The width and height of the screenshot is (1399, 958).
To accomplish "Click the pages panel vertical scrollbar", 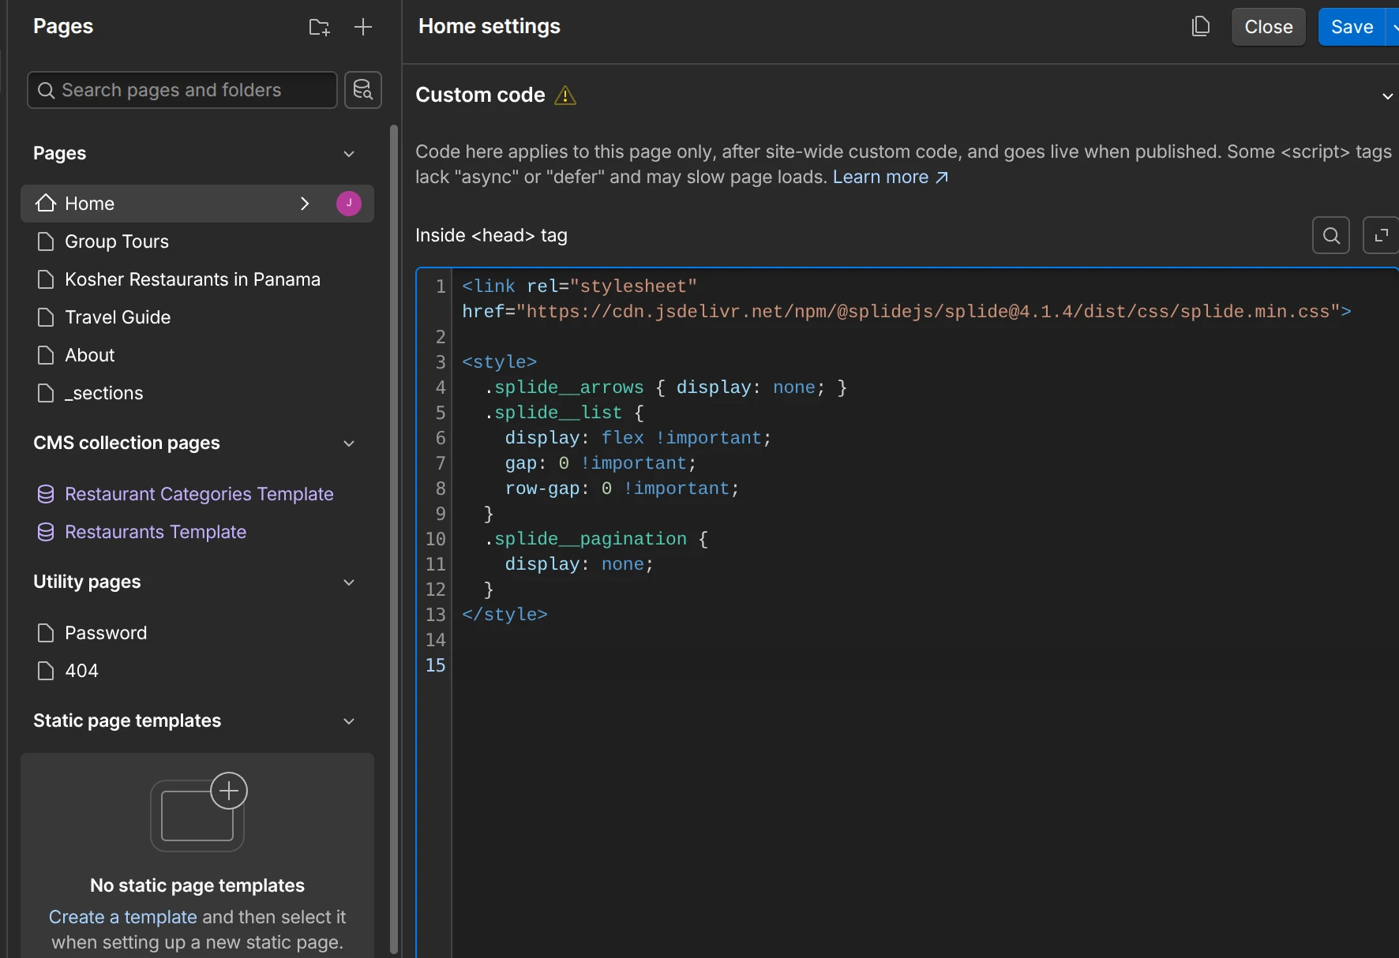I will 394,538.
